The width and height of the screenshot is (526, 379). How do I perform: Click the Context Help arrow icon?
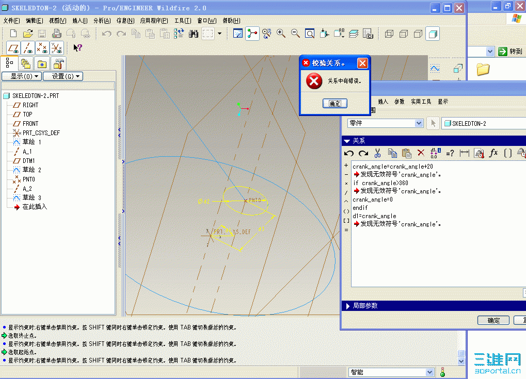[x=77, y=48]
